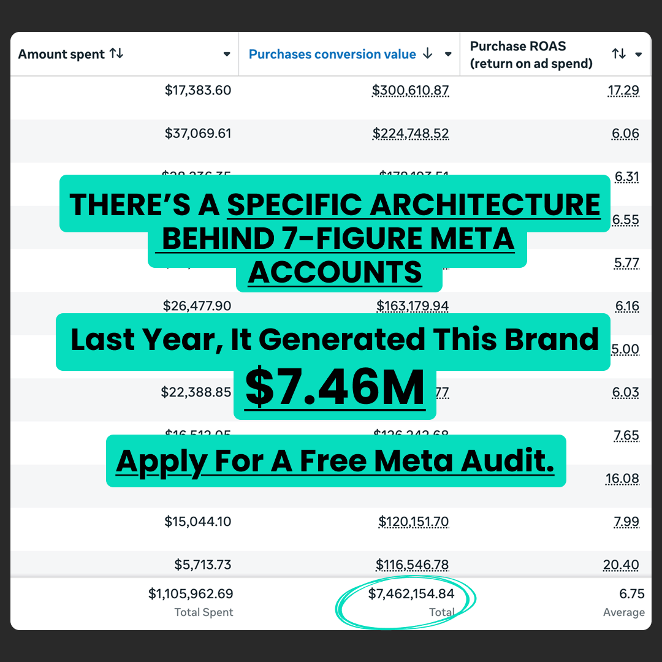Open ROAS value 6.06
The height and width of the screenshot is (662, 662).
click(x=625, y=133)
